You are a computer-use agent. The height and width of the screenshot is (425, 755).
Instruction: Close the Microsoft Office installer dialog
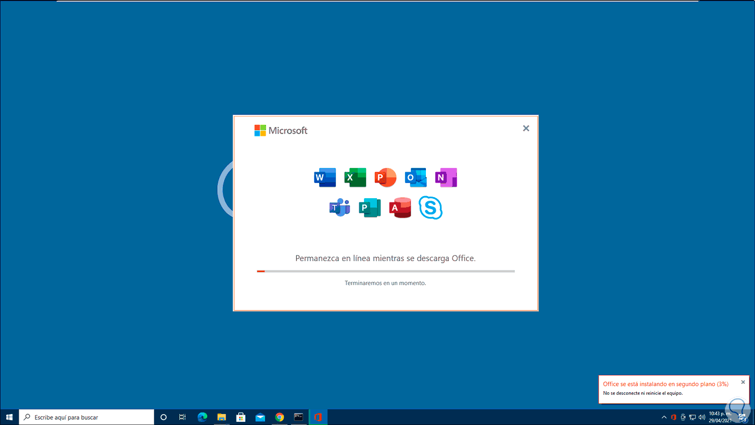pyautogui.click(x=526, y=128)
